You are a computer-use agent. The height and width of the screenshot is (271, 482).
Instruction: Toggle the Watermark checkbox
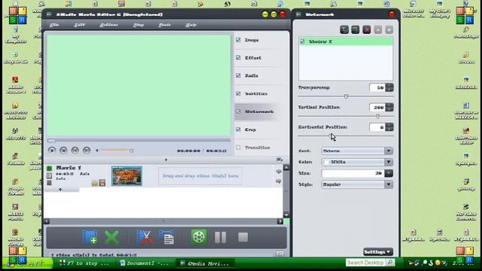pos(238,111)
